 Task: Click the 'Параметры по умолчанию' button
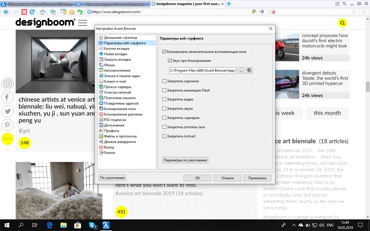click(185, 160)
